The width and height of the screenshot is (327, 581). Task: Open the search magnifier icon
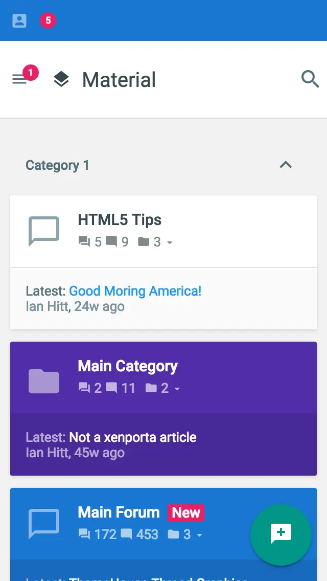pyautogui.click(x=310, y=79)
